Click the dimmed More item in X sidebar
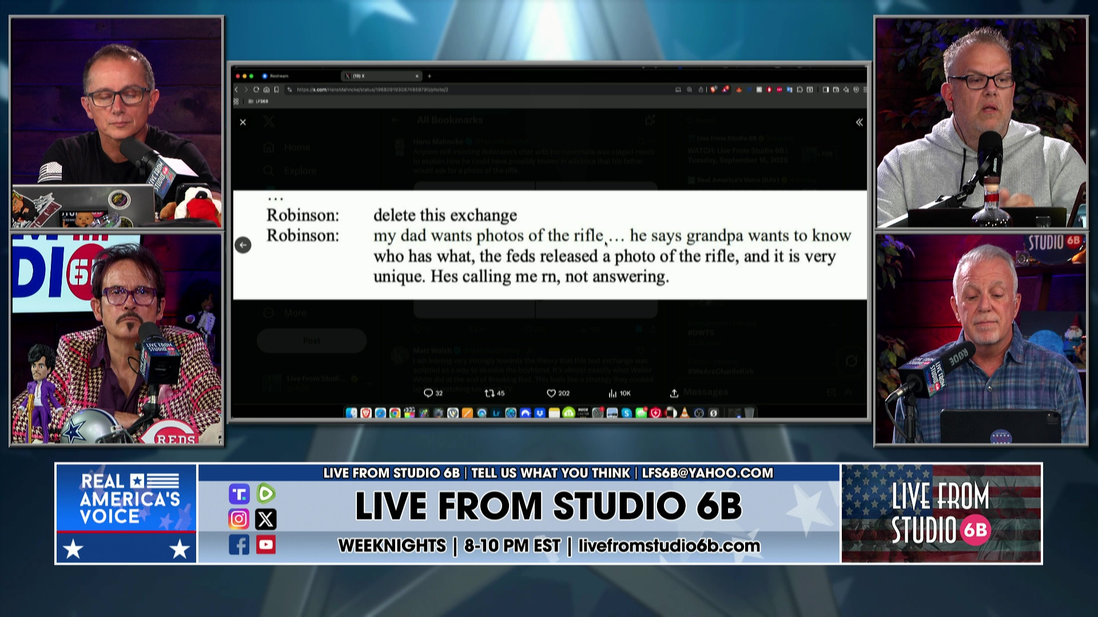 pyautogui.click(x=285, y=312)
